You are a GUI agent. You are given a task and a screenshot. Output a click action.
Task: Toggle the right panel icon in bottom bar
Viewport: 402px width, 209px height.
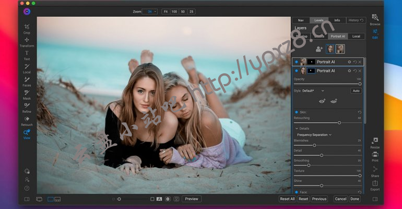coord(375,199)
